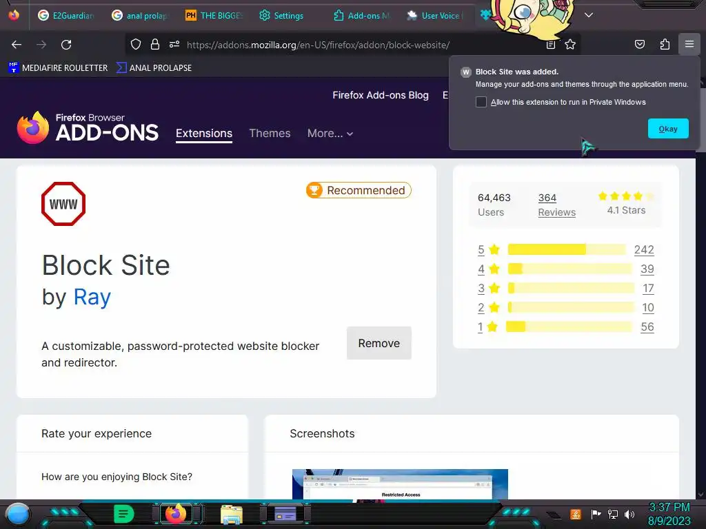Expand the More… dropdown in add-ons header
Image resolution: width=706 pixels, height=529 pixels.
pyautogui.click(x=330, y=134)
